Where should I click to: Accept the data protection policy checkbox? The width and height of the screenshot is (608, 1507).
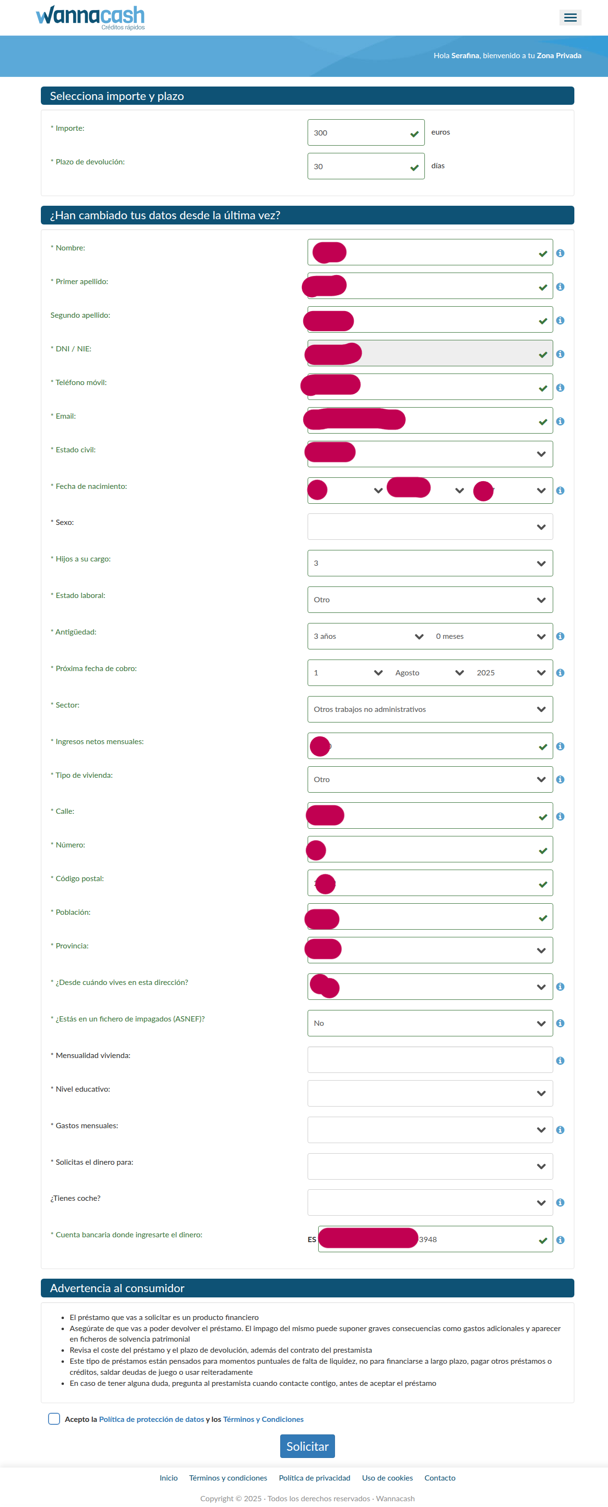coord(54,1419)
